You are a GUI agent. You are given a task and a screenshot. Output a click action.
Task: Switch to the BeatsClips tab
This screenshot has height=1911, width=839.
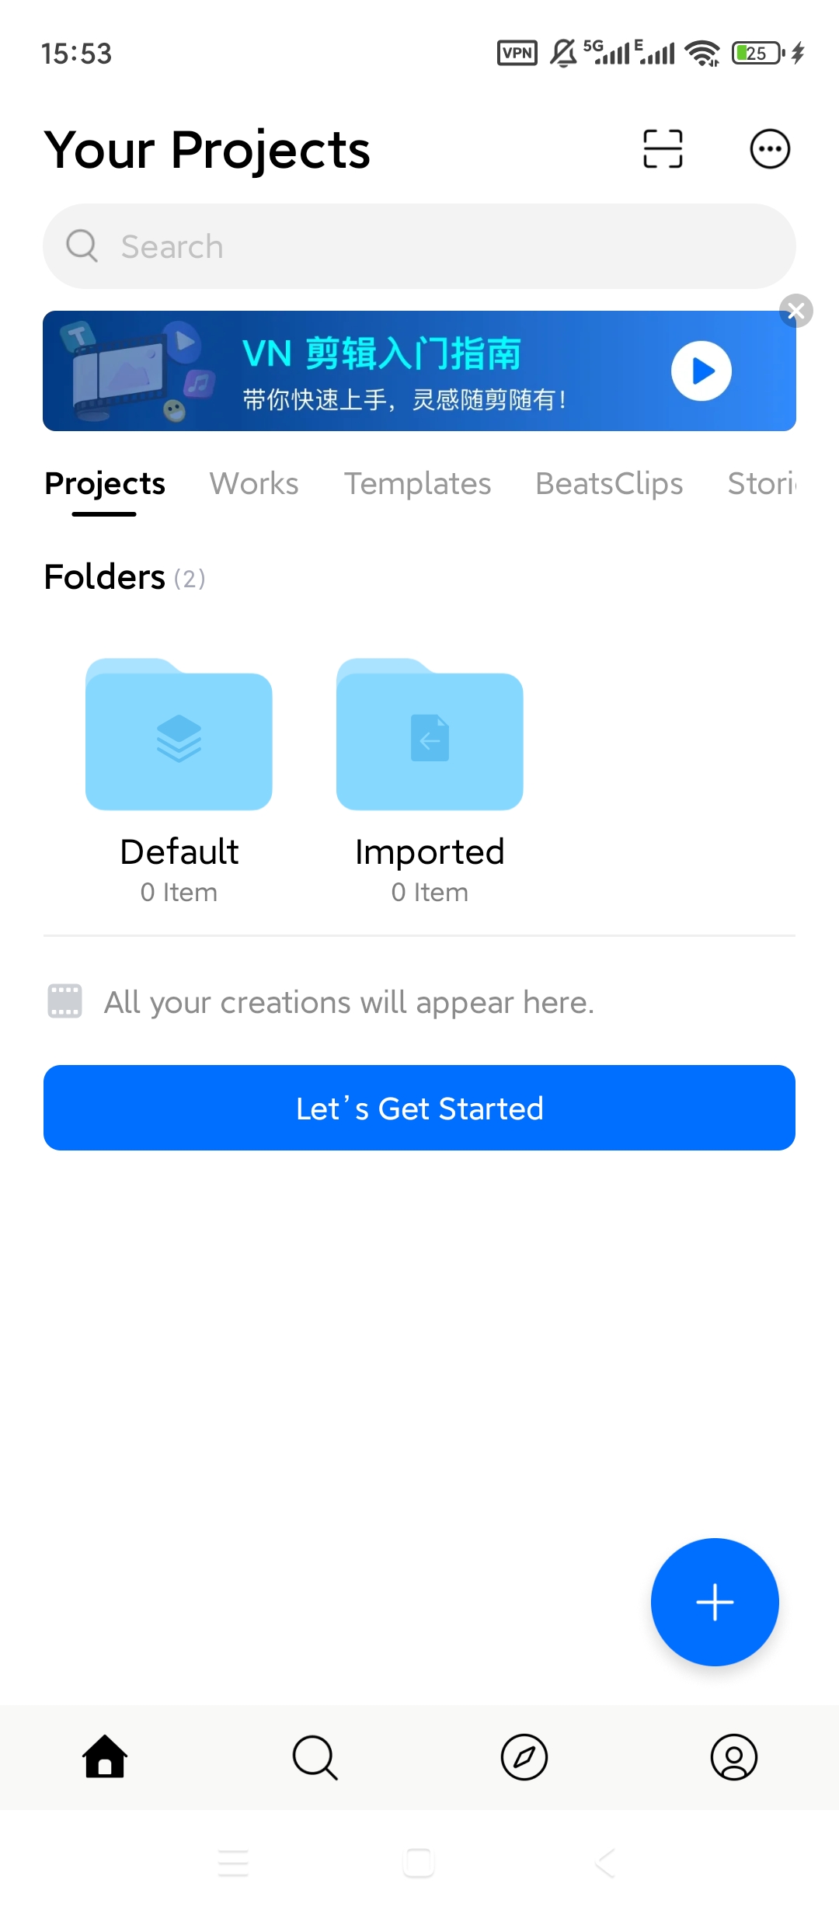tap(609, 484)
